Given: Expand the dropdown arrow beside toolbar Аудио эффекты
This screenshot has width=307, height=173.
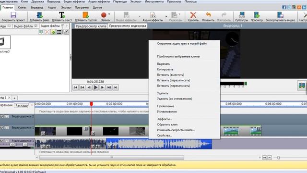Looking at the screenshot, I should tap(166, 16).
